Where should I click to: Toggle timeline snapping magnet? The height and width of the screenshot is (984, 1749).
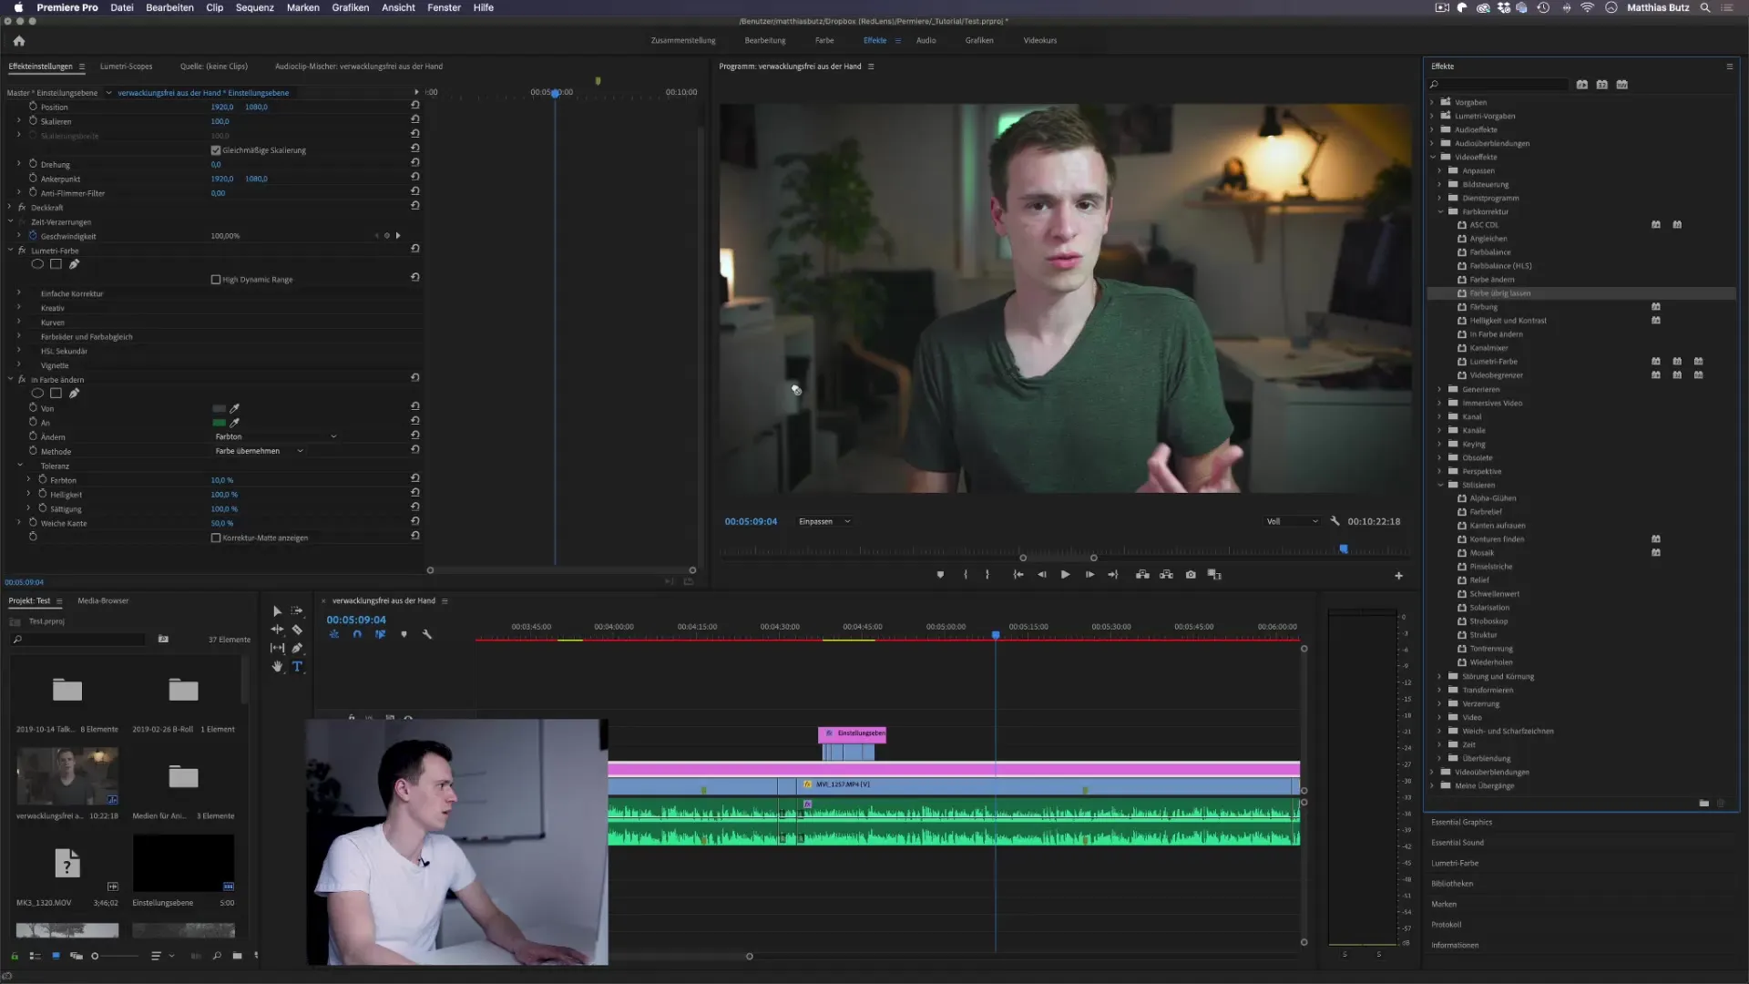357,635
